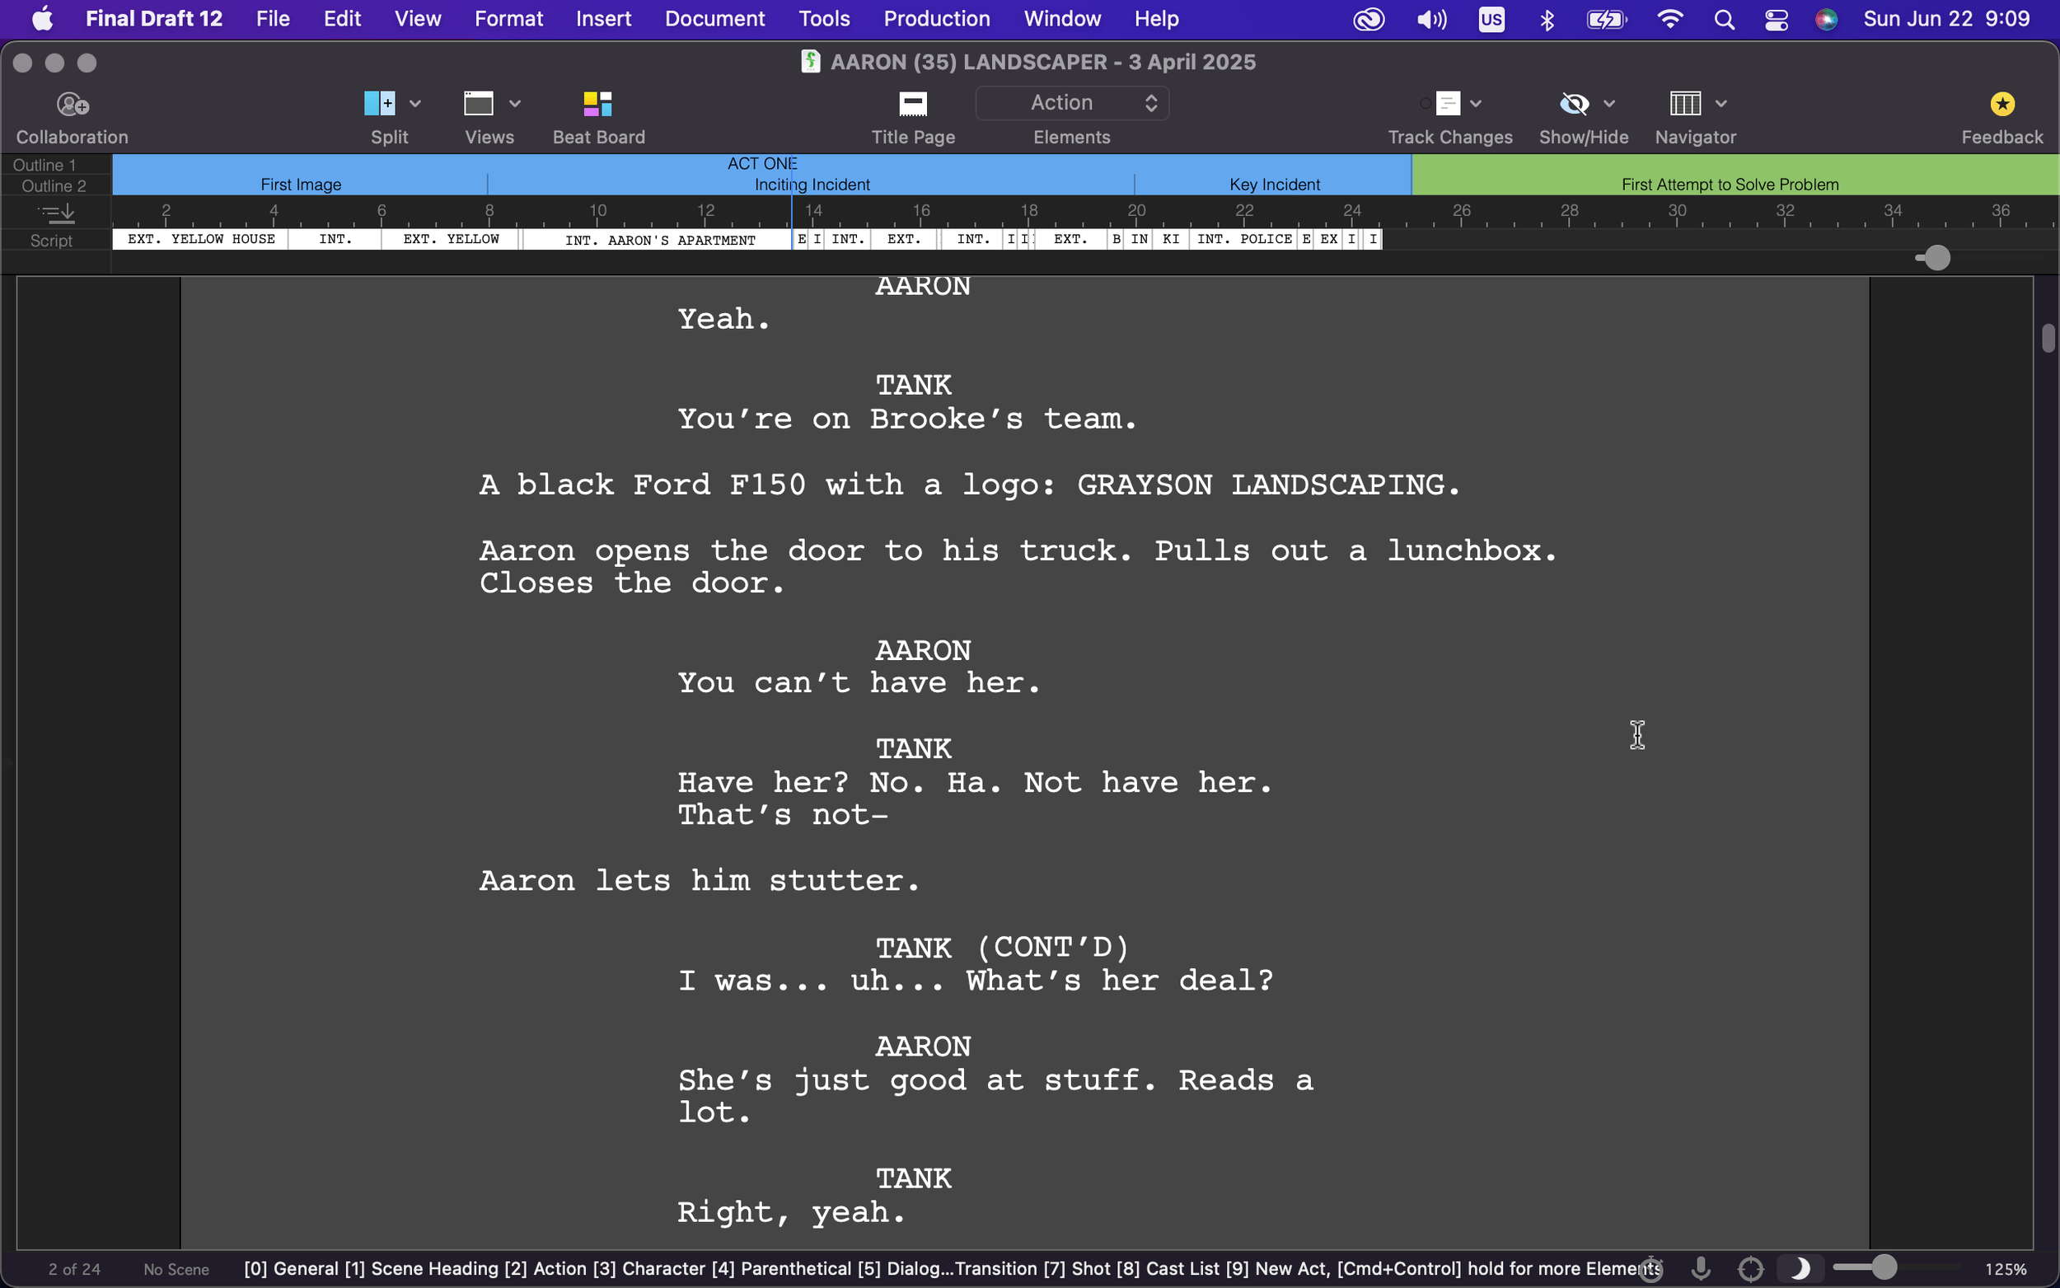The height and width of the screenshot is (1288, 2060).
Task: Expand the Views dropdown arrow
Action: click(514, 104)
